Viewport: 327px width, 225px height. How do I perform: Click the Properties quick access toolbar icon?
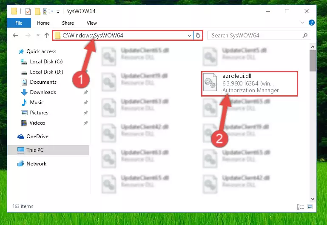pos(28,11)
